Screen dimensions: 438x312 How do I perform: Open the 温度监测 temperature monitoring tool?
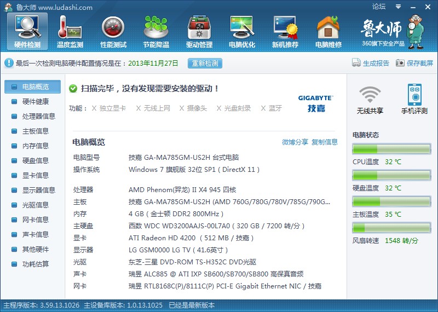point(70,32)
